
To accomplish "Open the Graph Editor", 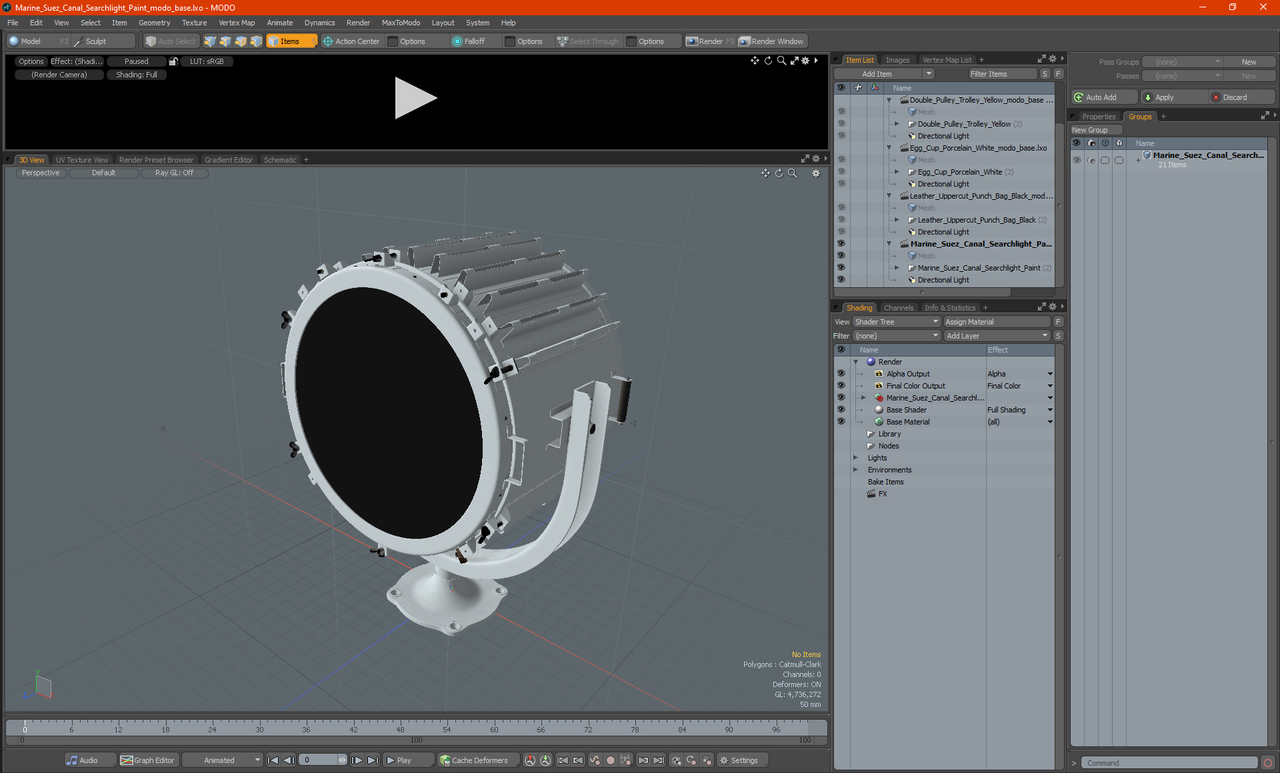I will (x=147, y=760).
